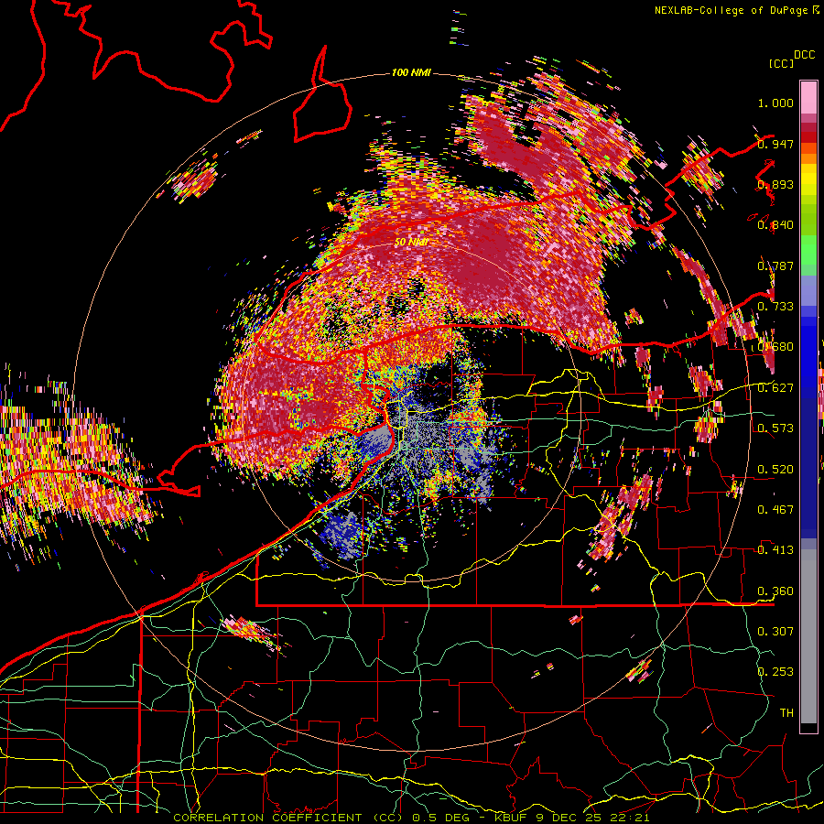Click the 0.573 scale value
The width and height of the screenshot is (824, 824).
(x=775, y=428)
